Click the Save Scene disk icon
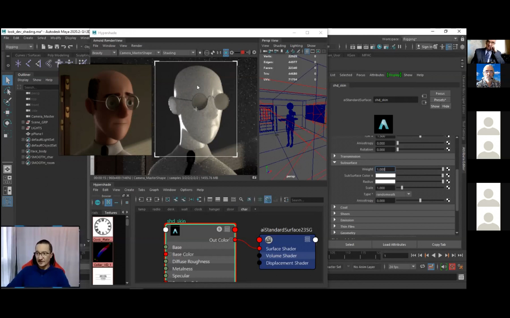The image size is (510, 318). coord(57,47)
